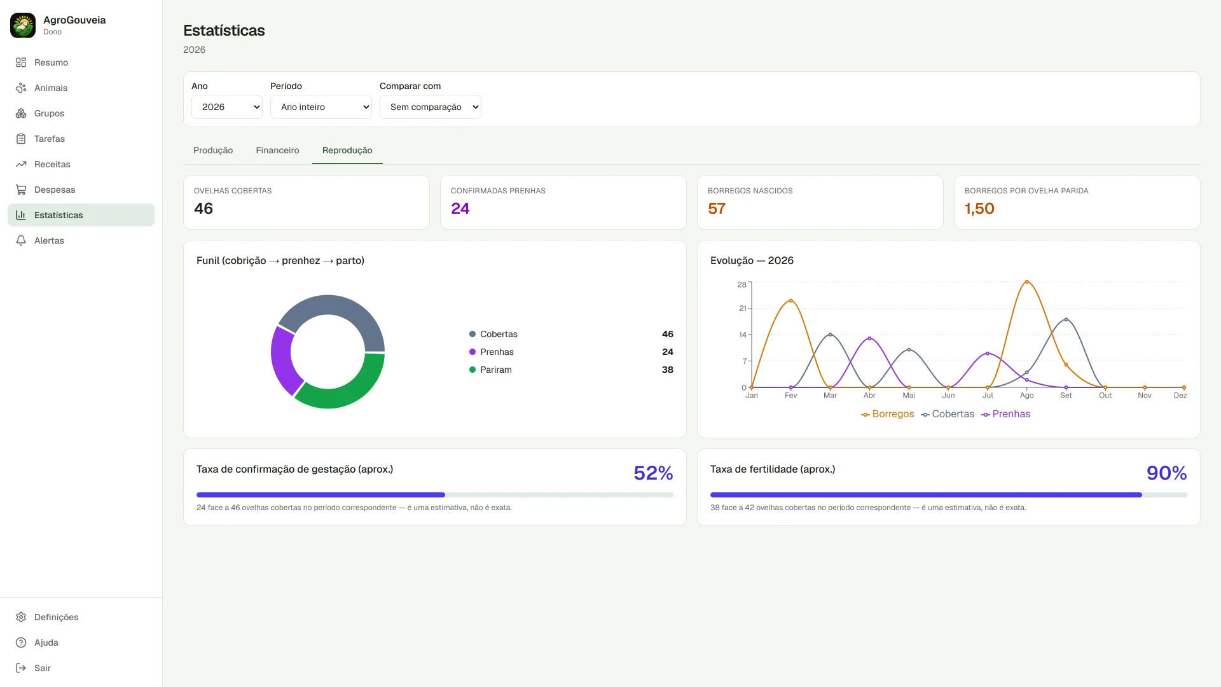Click the value 1,50 per ovelha parida
This screenshot has width=1221, height=687.
[979, 209]
